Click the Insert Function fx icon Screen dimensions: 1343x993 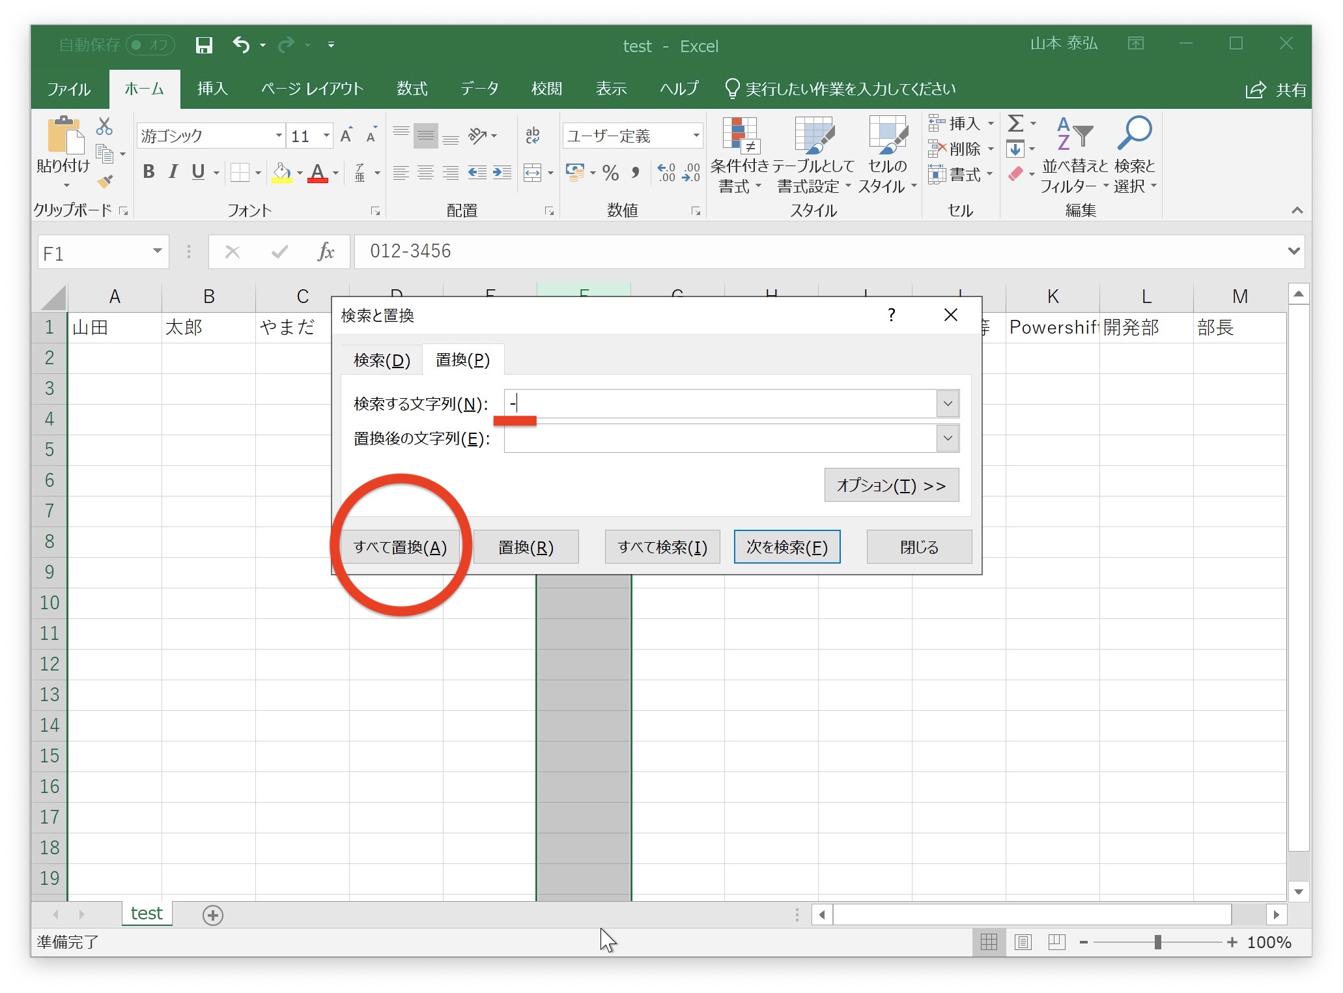click(x=326, y=252)
